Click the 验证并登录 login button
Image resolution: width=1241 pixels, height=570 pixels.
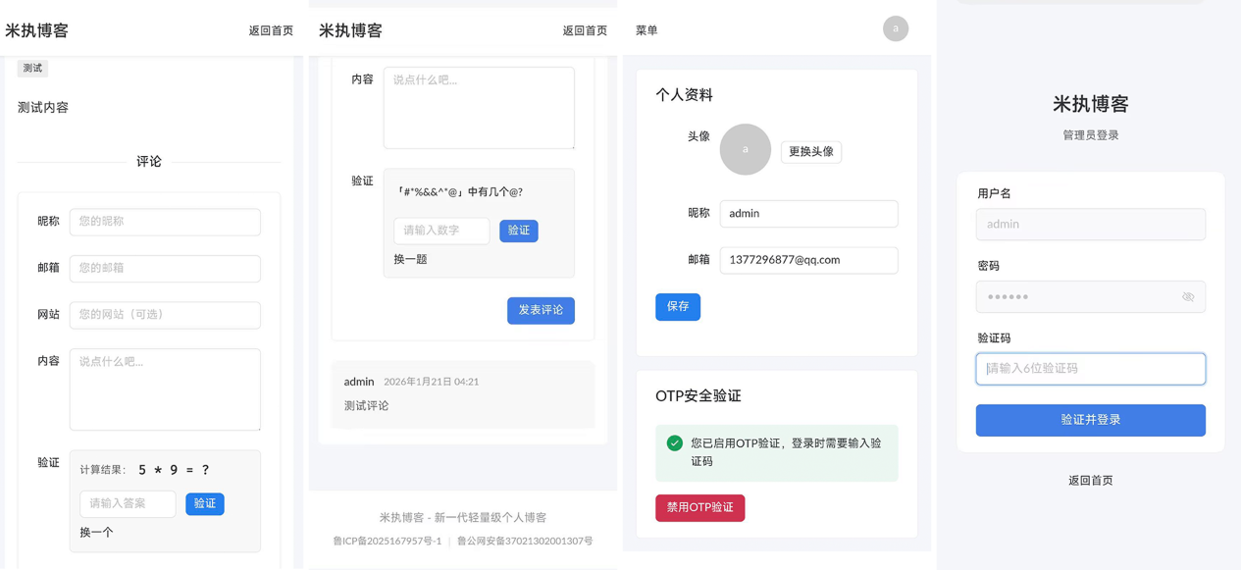click(1090, 420)
